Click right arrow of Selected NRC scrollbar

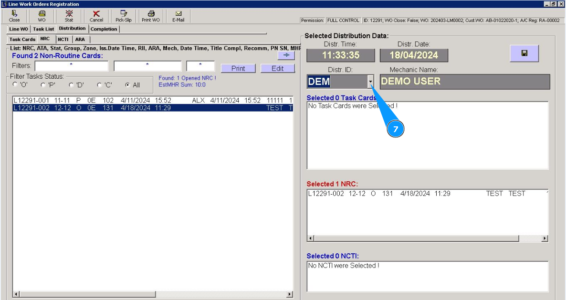tap(545, 238)
